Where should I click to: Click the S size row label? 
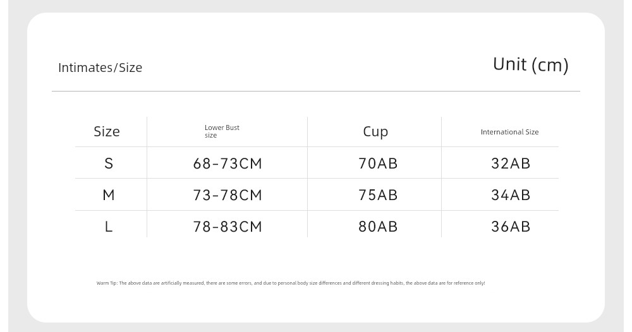point(109,163)
